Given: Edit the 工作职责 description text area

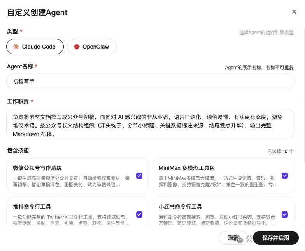Looking at the screenshot, I should pyautogui.click(x=150, y=124).
